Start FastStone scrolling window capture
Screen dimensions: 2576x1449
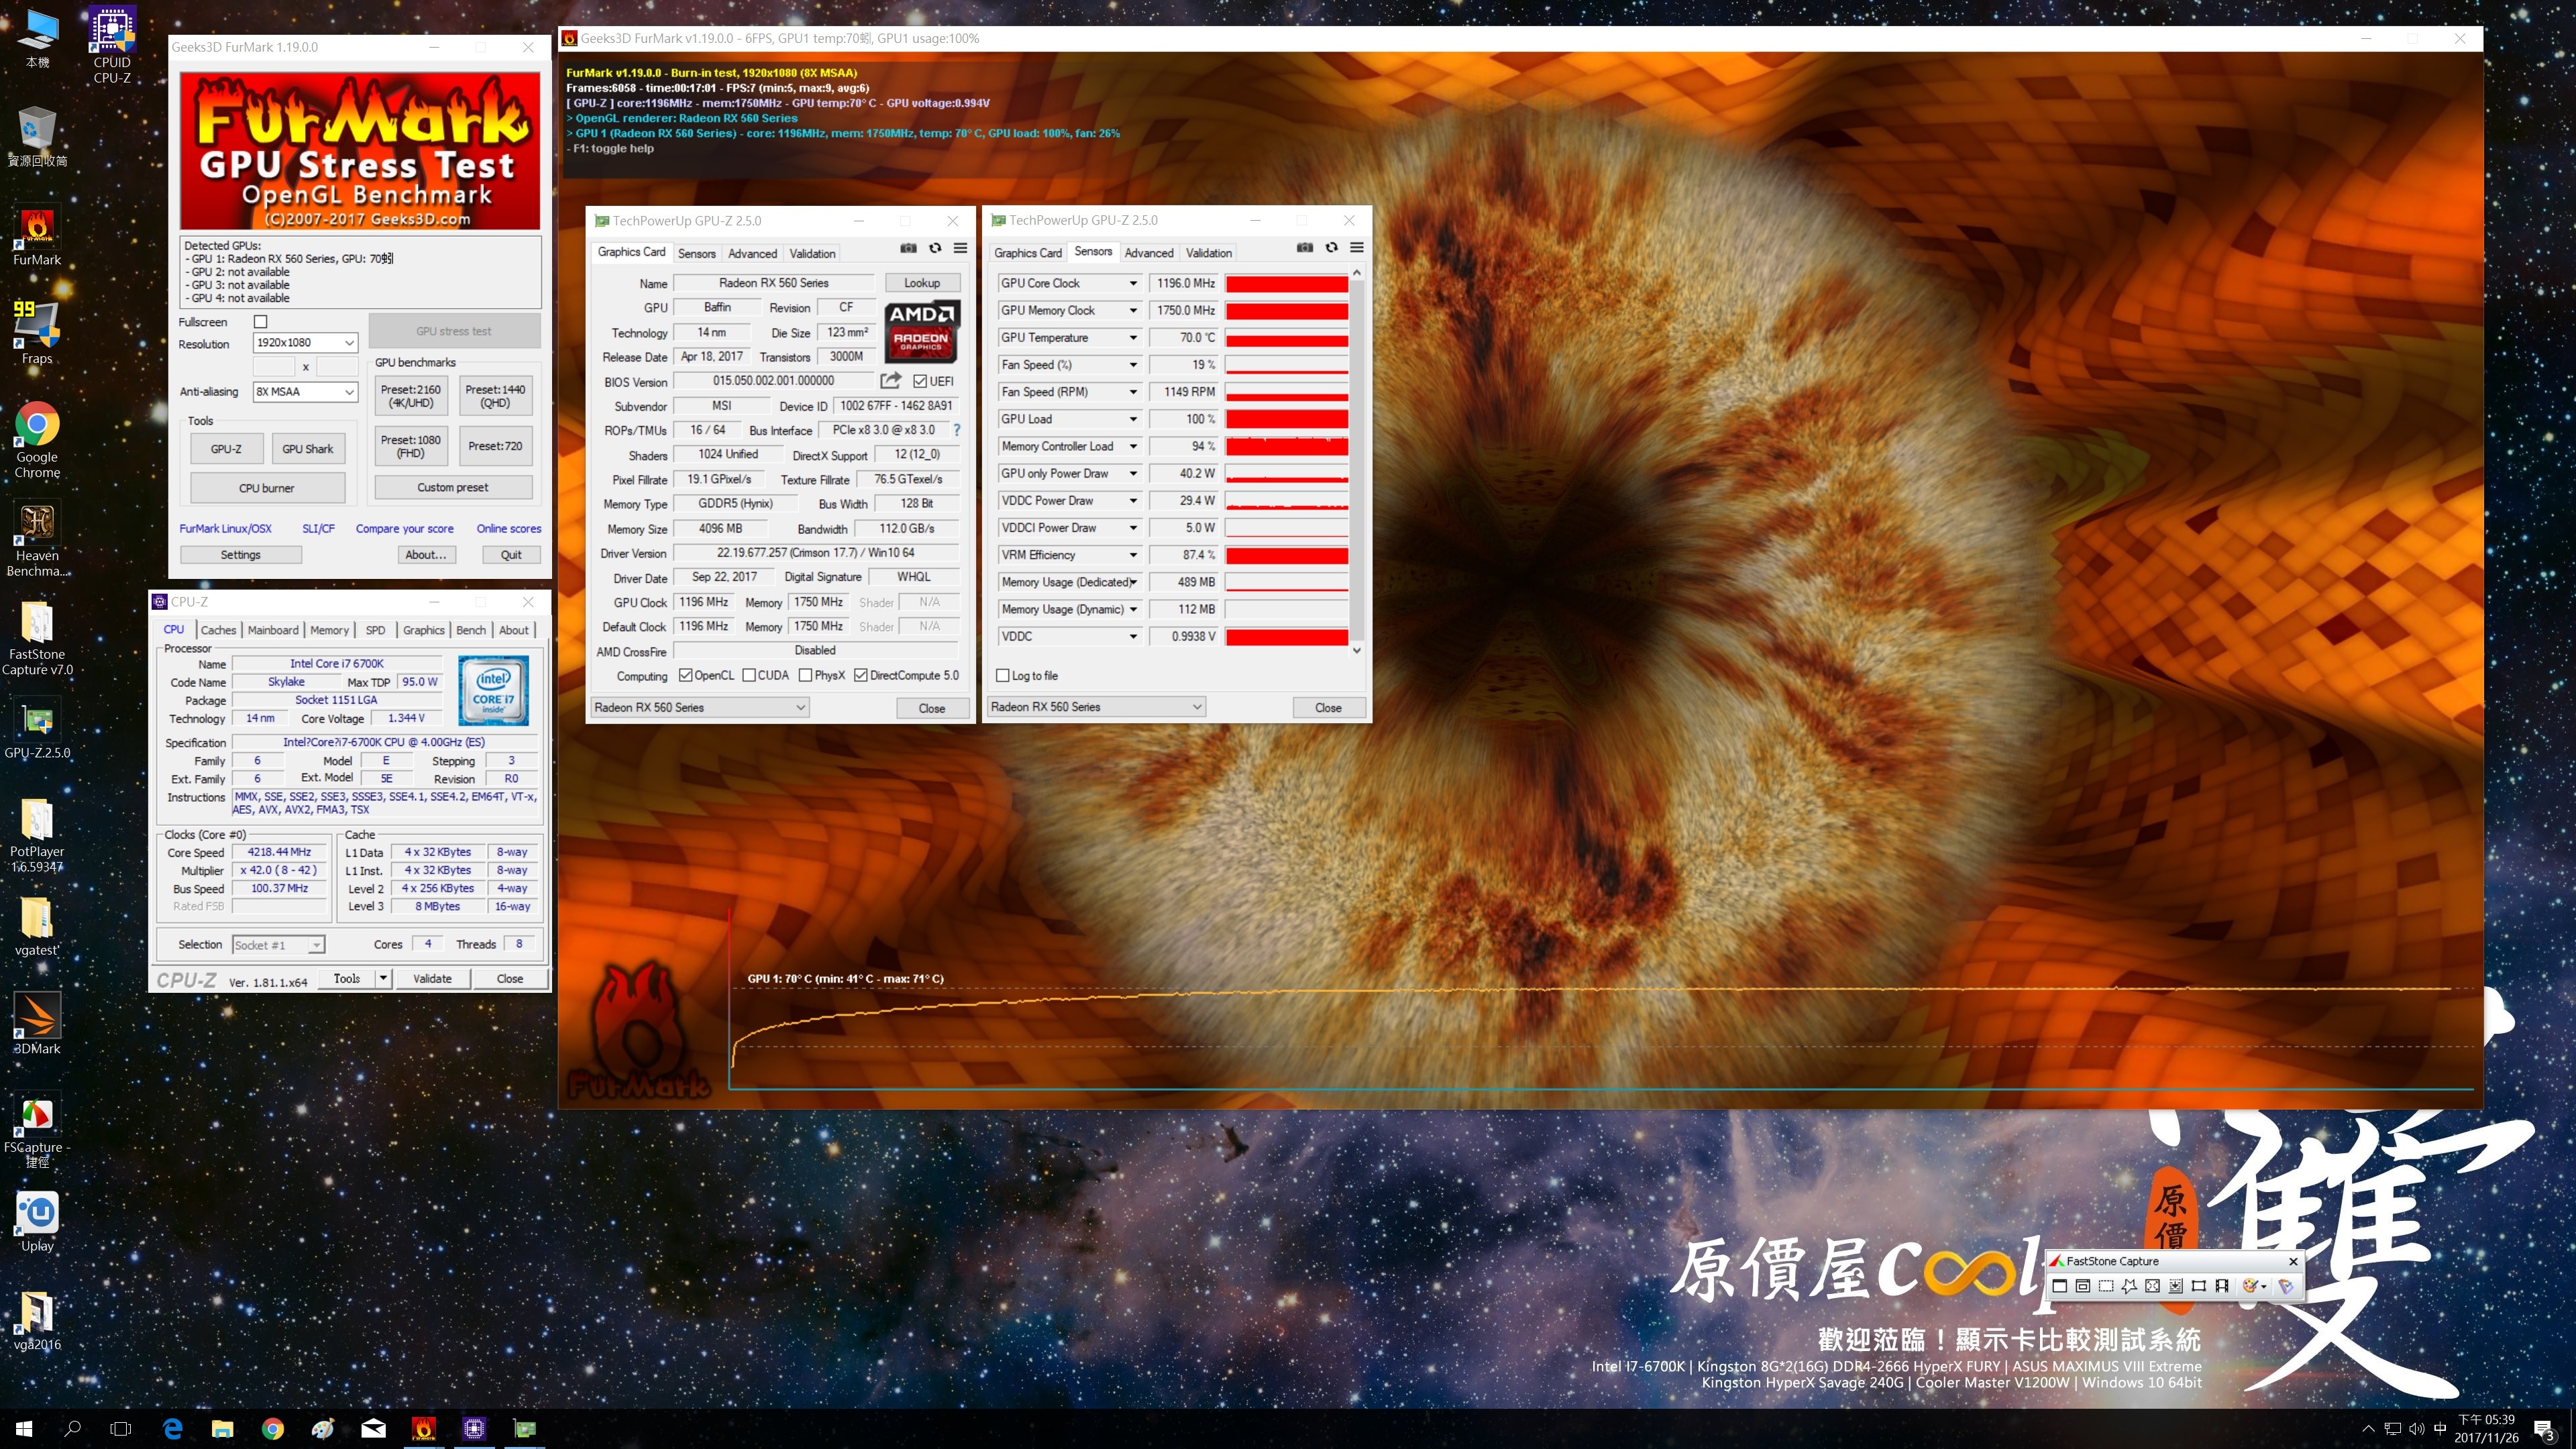[x=2175, y=1286]
